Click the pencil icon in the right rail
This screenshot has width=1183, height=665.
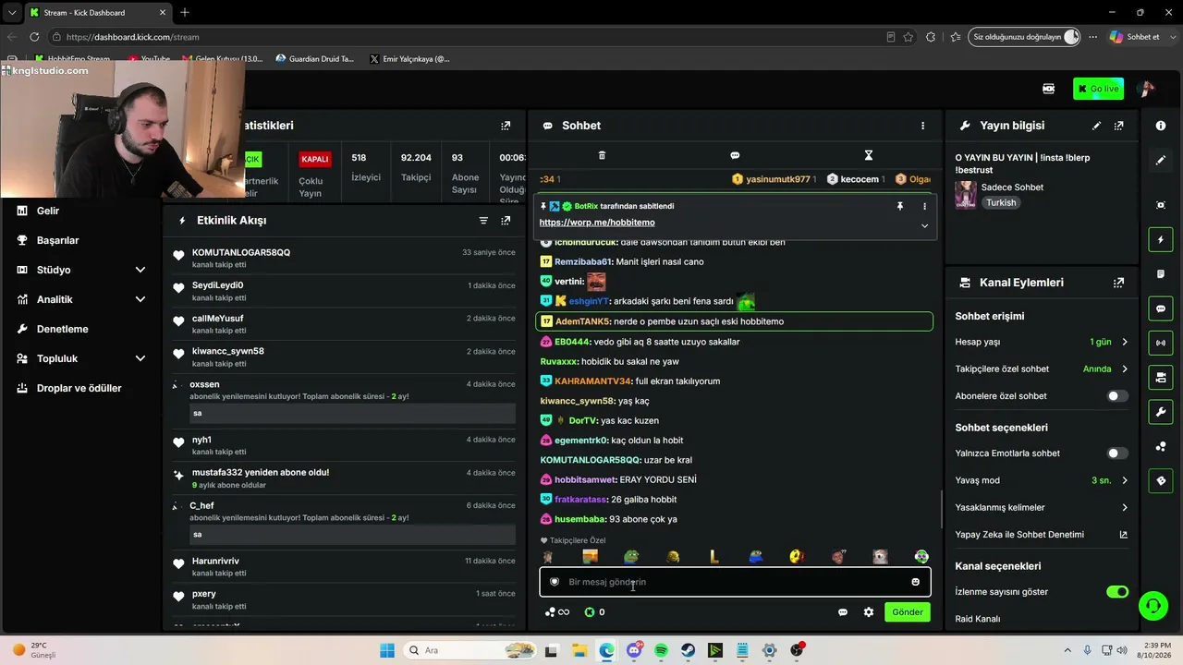click(1161, 161)
